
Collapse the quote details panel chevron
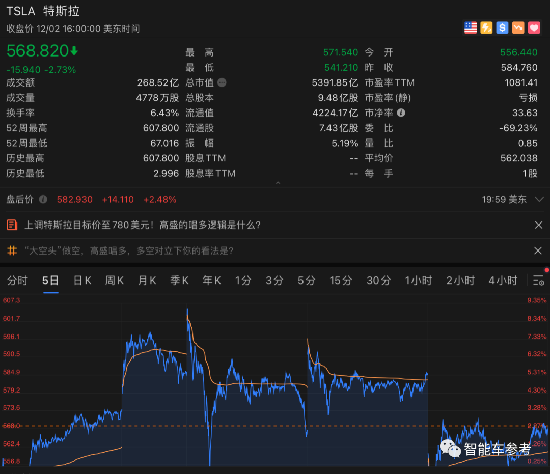pyautogui.click(x=278, y=183)
